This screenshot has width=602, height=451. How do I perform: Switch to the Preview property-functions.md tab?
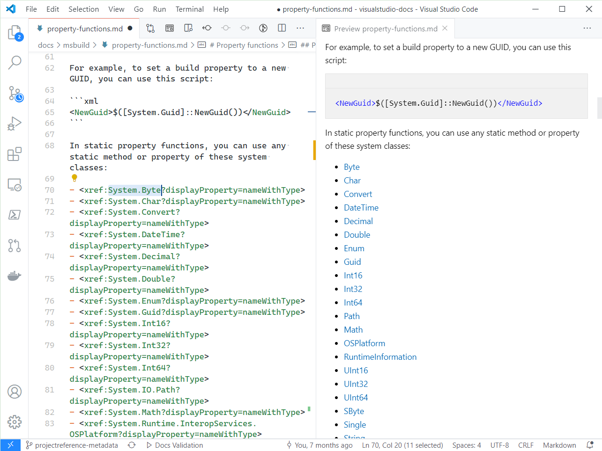(x=385, y=28)
